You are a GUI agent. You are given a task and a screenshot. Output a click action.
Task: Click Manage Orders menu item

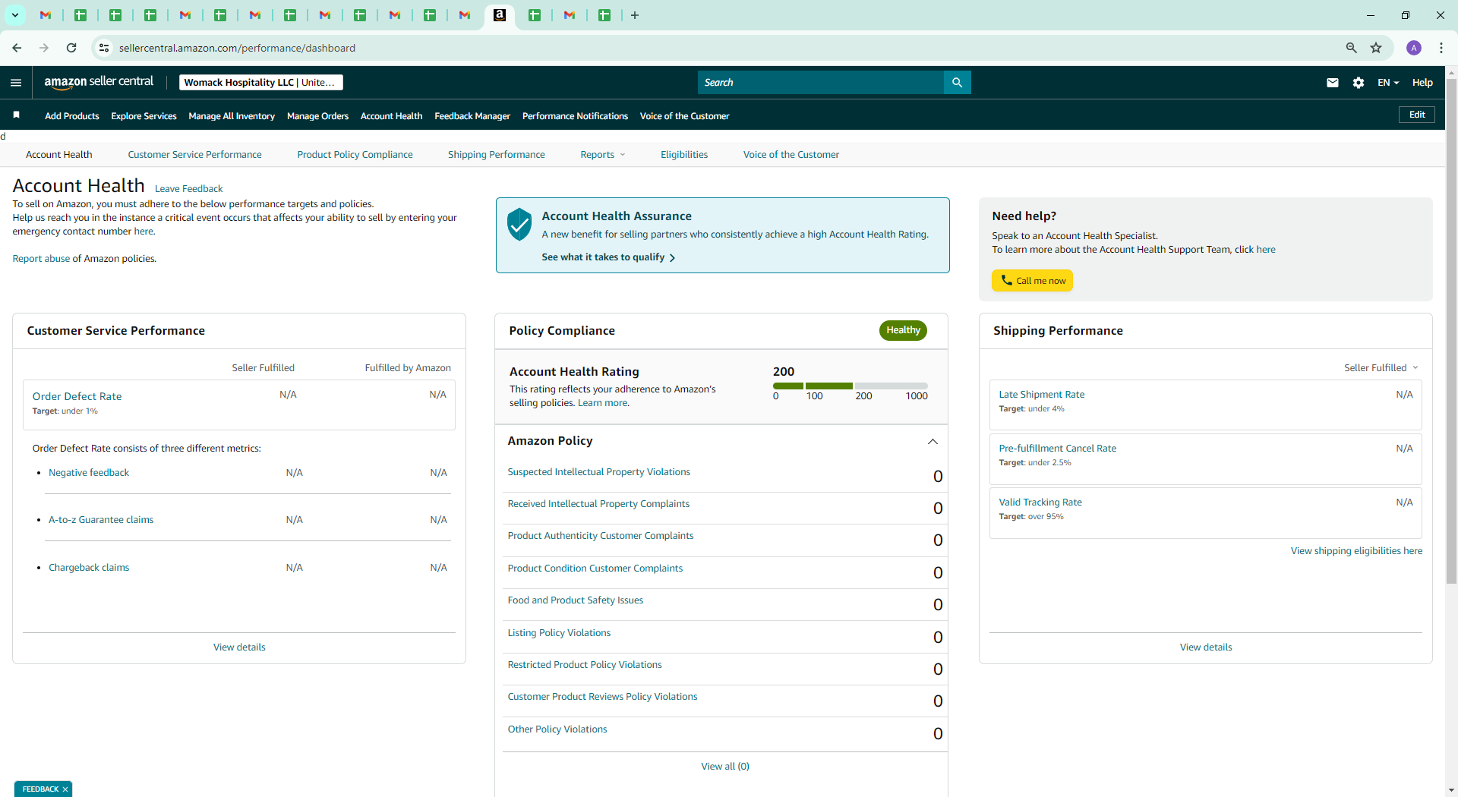(317, 116)
